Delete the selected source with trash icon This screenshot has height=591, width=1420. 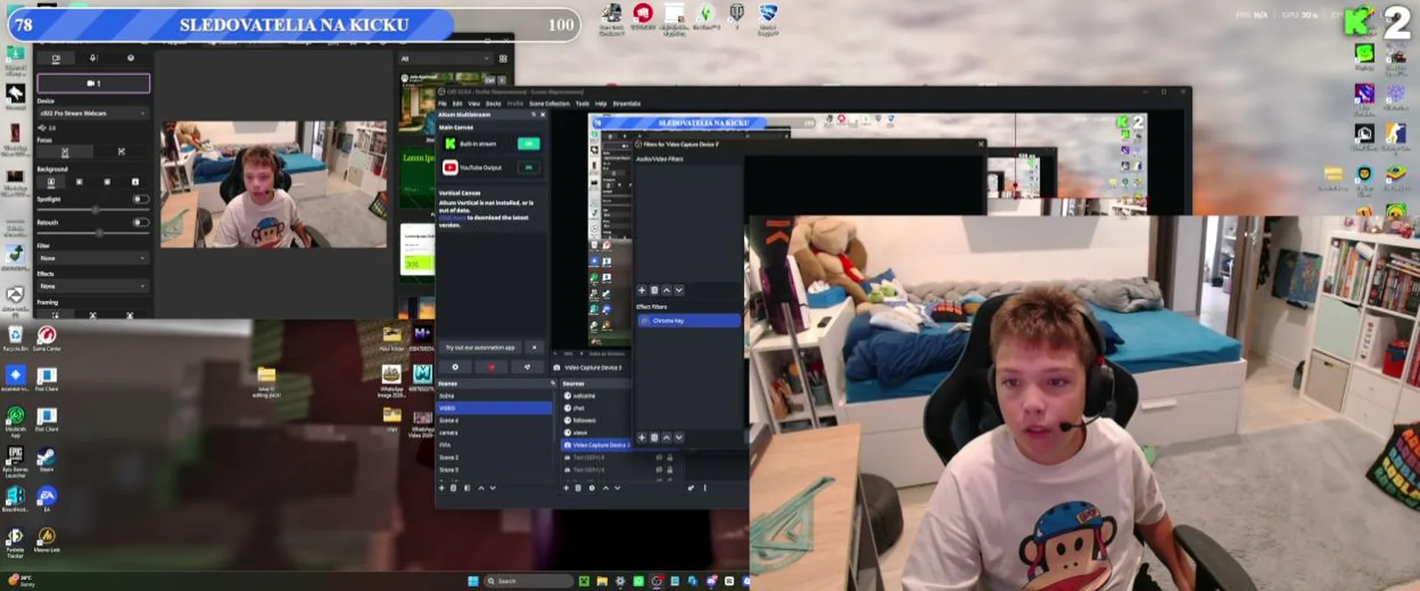click(578, 488)
